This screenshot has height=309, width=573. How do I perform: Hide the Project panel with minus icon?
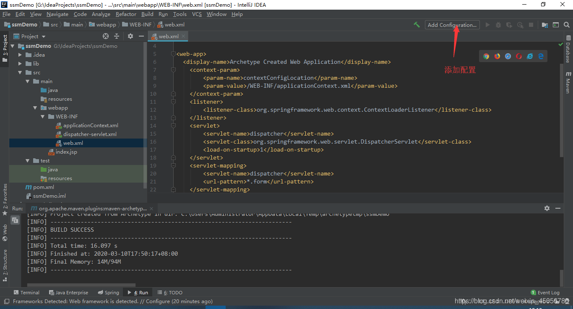(141, 36)
